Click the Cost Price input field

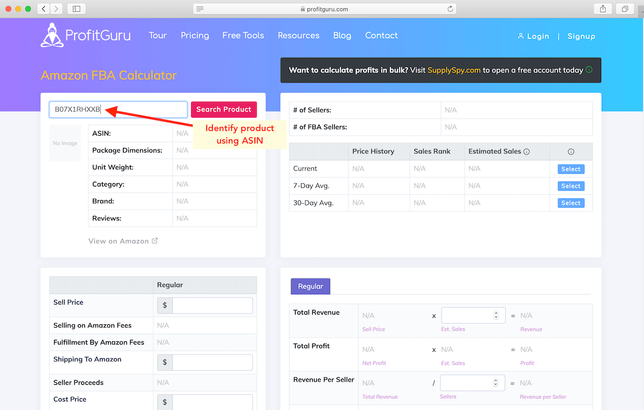[212, 402]
